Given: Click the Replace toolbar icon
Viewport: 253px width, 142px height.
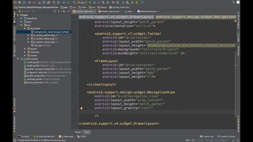Looking at the screenshot, I should pos(59,2).
